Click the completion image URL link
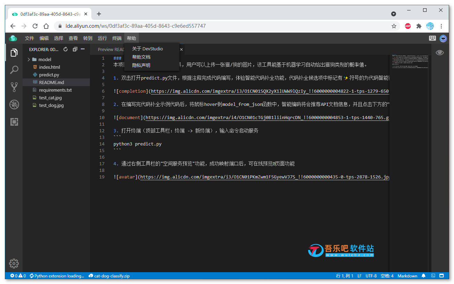The height and width of the screenshot is (284, 454). (270, 91)
